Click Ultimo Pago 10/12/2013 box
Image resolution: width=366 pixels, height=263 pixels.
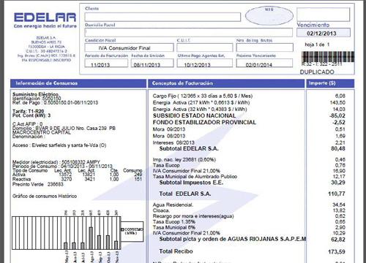(x=205, y=63)
